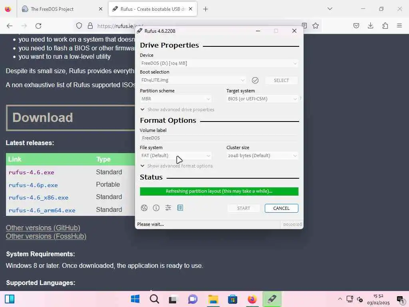Show the Rufus log icon
The image size is (409, 307).
pos(180,208)
